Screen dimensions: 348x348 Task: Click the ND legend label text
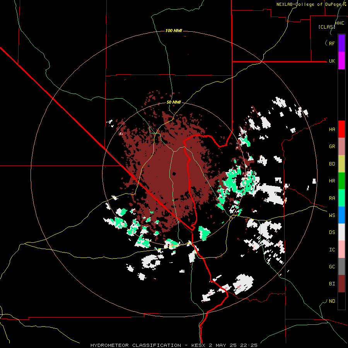[x=332, y=301]
